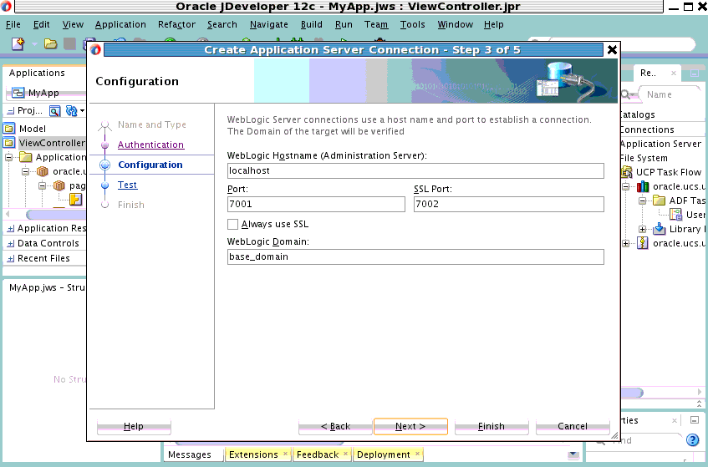The width and height of the screenshot is (708, 467).
Task: Click the WebLogic Domain input field
Action: (x=415, y=256)
